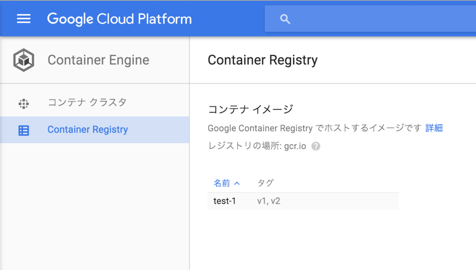Click the Container Registry page heading
The image size is (476, 270).
click(x=263, y=60)
